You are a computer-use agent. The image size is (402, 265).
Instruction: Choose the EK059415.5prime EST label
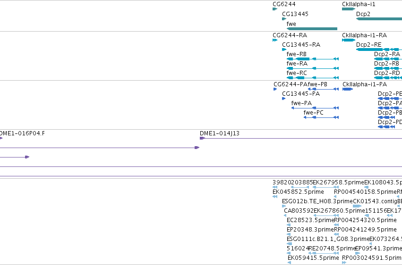click(x=313, y=258)
